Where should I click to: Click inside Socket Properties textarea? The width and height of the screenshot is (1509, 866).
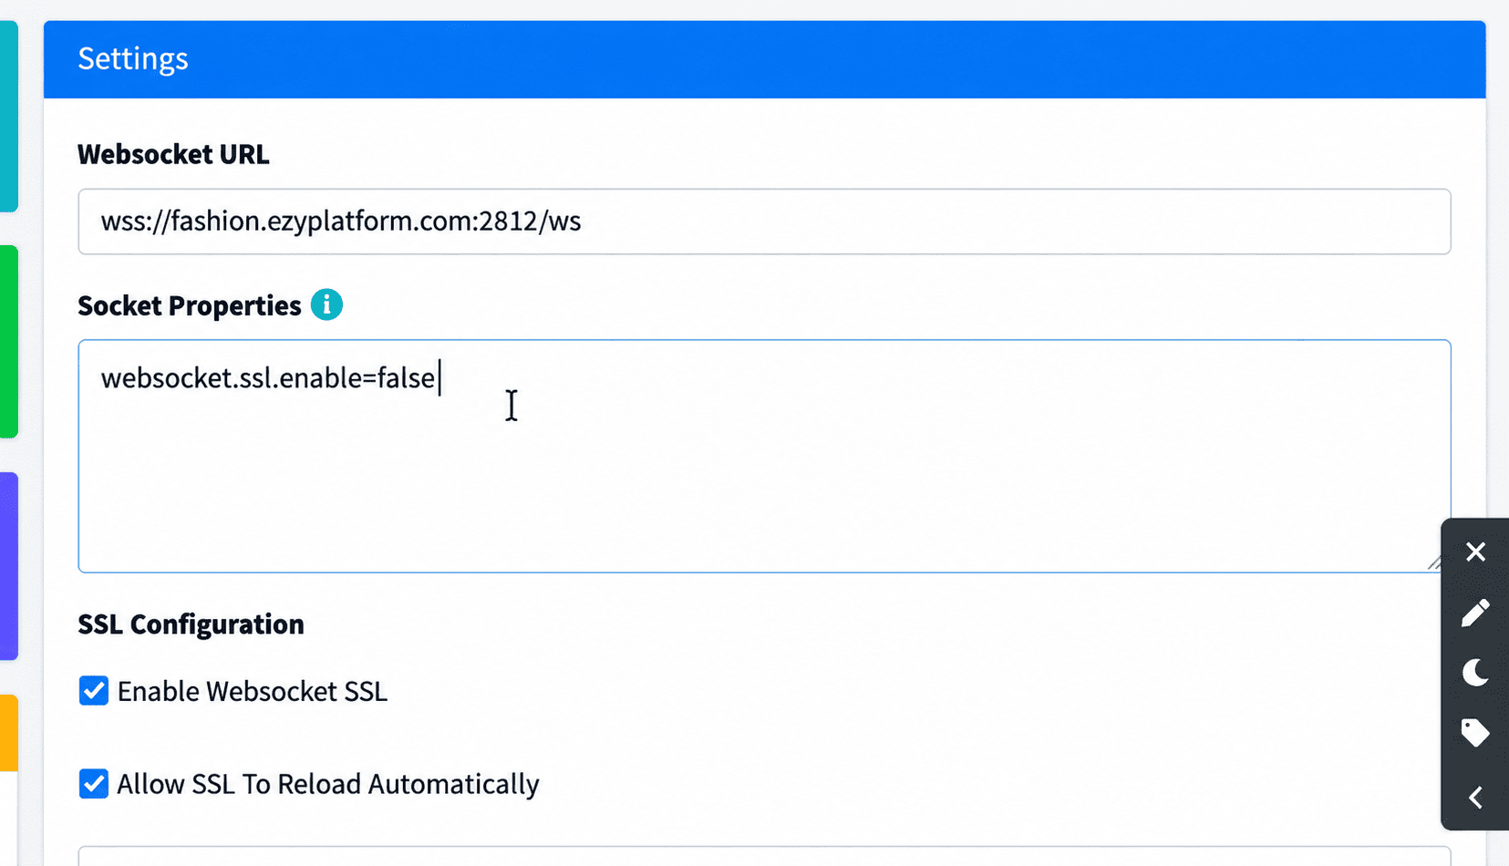pos(764,456)
